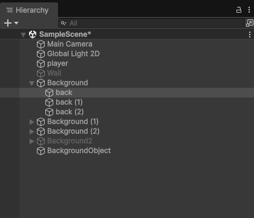Viewport: 254px width, 218px height.
Task: Collapse the Background object foldout
Action: (x=31, y=83)
